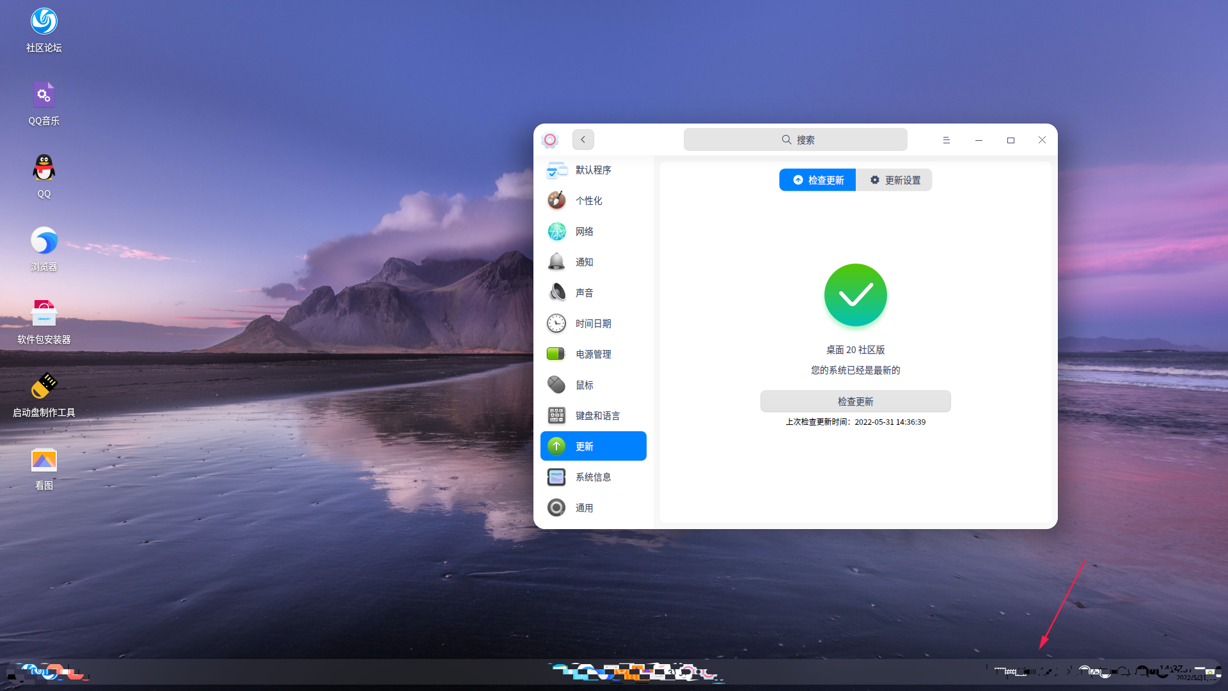The image size is (1228, 691).
Task: Open Network settings in sidebar
Action: tap(584, 231)
